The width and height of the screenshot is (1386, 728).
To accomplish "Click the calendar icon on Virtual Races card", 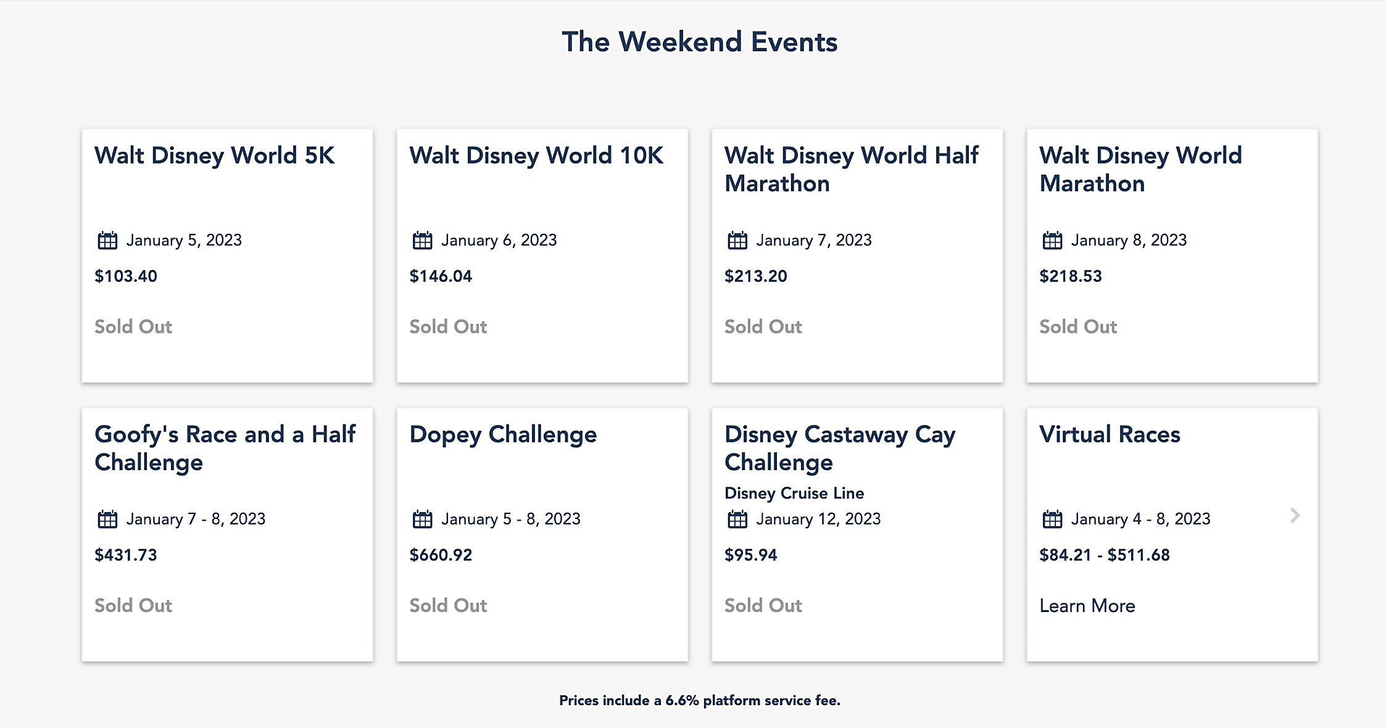I will [1054, 519].
